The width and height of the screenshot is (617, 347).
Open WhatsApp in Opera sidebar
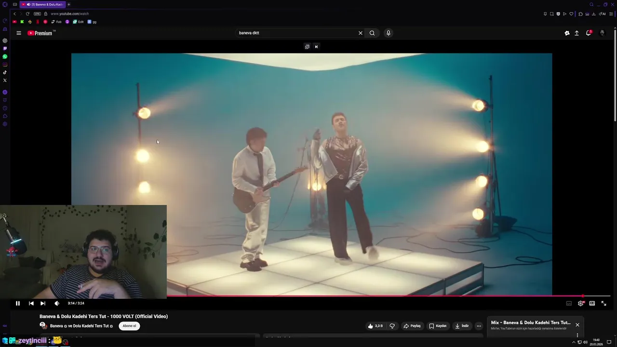[5, 56]
